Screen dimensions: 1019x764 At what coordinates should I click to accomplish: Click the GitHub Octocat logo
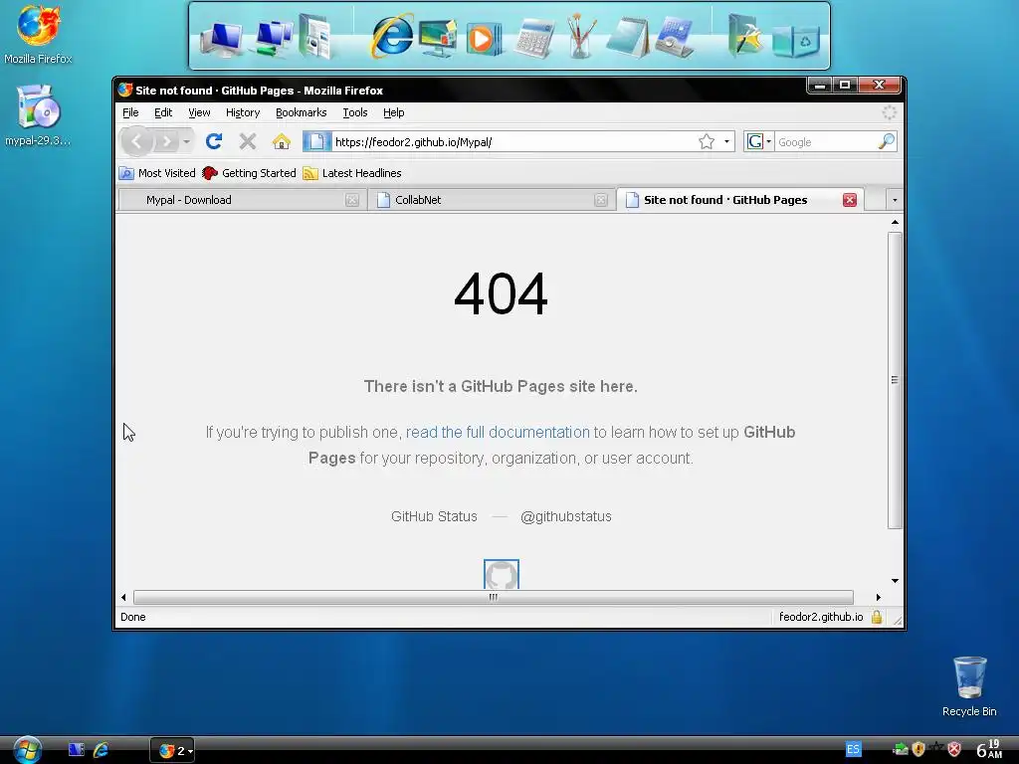(x=502, y=574)
